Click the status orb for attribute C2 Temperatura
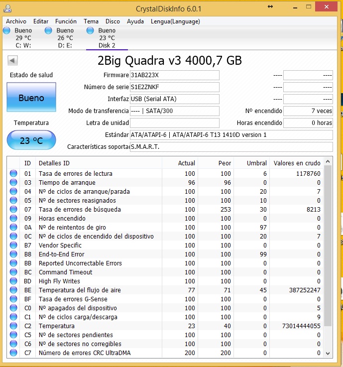Image resolution: width=343 pixels, height=367 pixels. pos(13,326)
